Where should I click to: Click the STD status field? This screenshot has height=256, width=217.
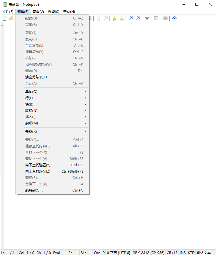(x=191, y=253)
